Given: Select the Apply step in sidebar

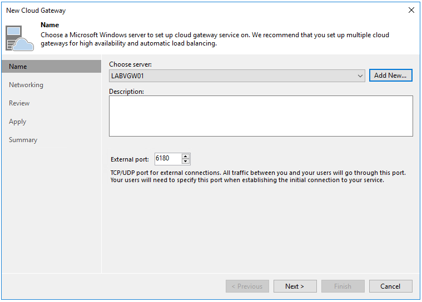Looking at the screenshot, I should 18,122.
